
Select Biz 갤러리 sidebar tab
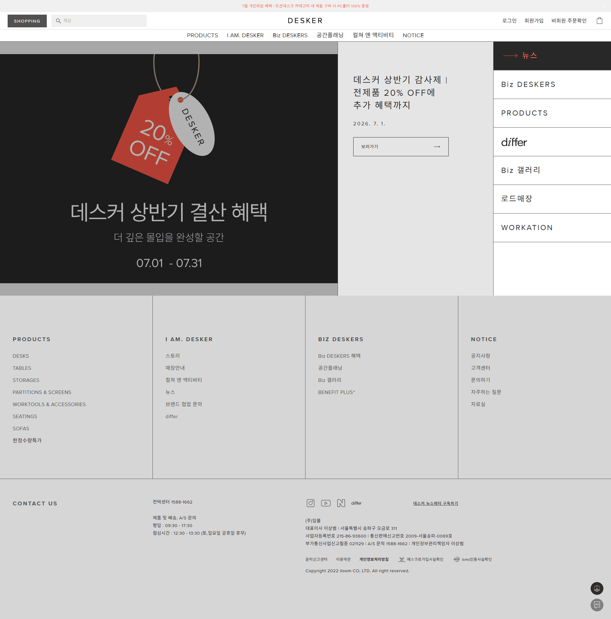[552, 171]
